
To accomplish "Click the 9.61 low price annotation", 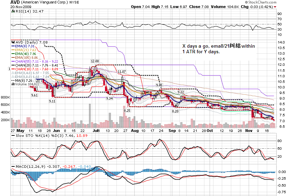I will [34, 95].
